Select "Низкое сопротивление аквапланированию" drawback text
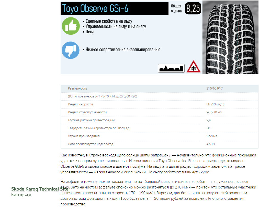 point(123,49)
